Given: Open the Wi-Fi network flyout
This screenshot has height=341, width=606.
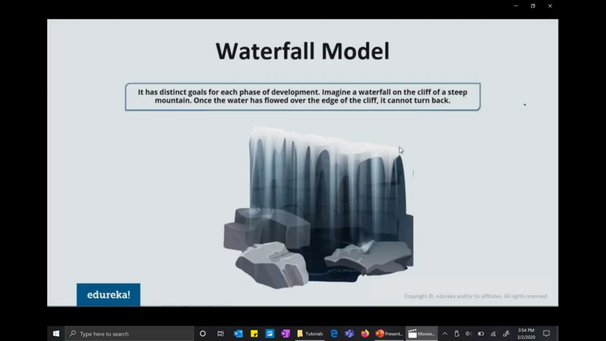Looking at the screenshot, I should coord(493,334).
